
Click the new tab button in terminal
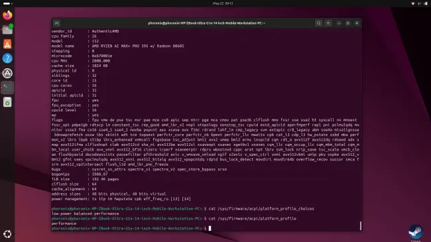(56, 23)
